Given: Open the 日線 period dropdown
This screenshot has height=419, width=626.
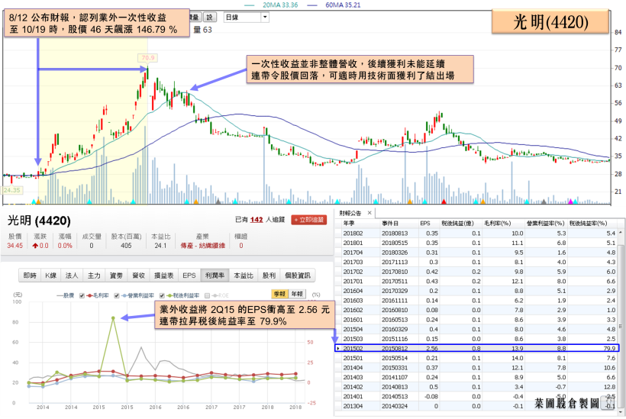Looking at the screenshot, I should (x=265, y=17).
